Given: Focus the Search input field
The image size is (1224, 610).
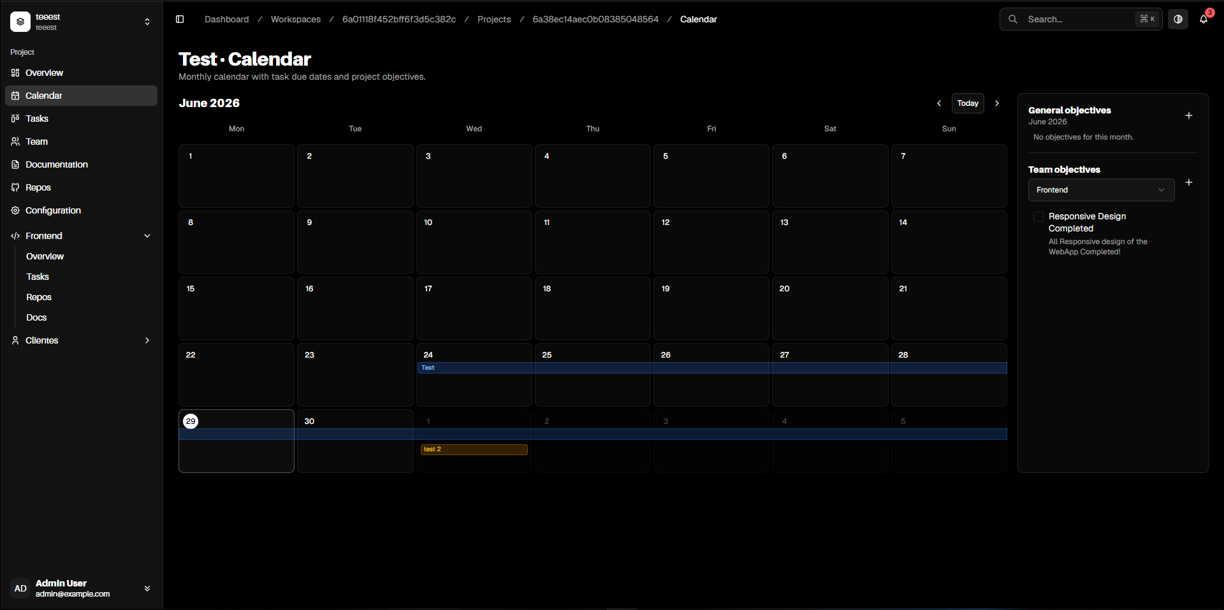Looking at the screenshot, I should [x=1081, y=19].
